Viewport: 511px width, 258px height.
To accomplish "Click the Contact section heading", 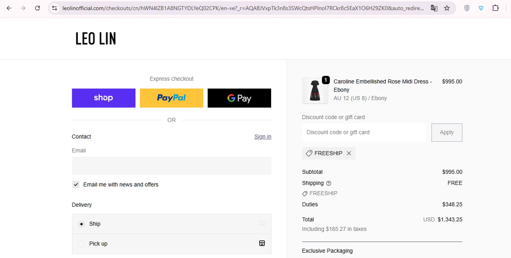I will 81,136.
